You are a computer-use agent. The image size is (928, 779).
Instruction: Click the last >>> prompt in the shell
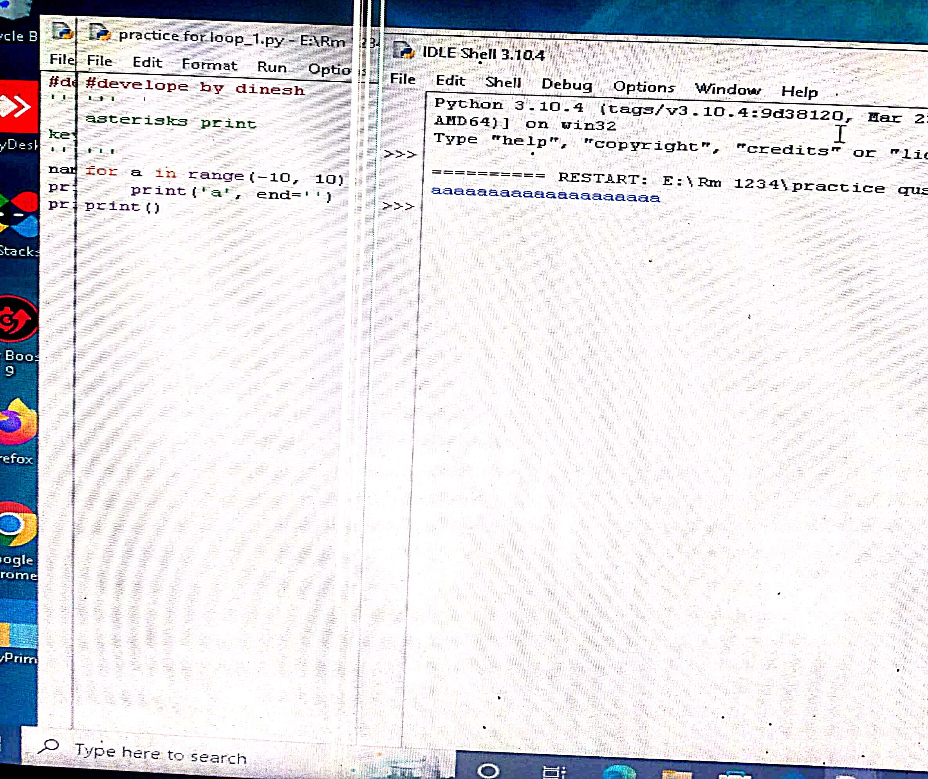click(x=399, y=206)
